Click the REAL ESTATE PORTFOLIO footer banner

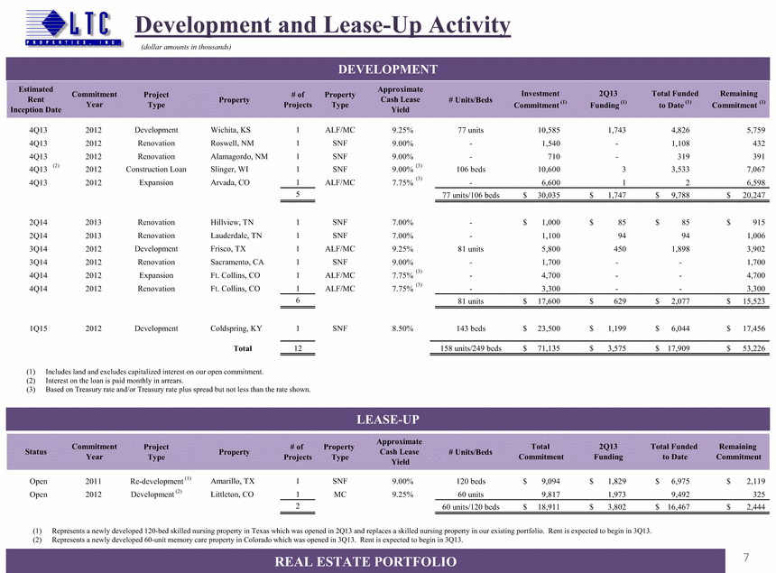(365, 561)
